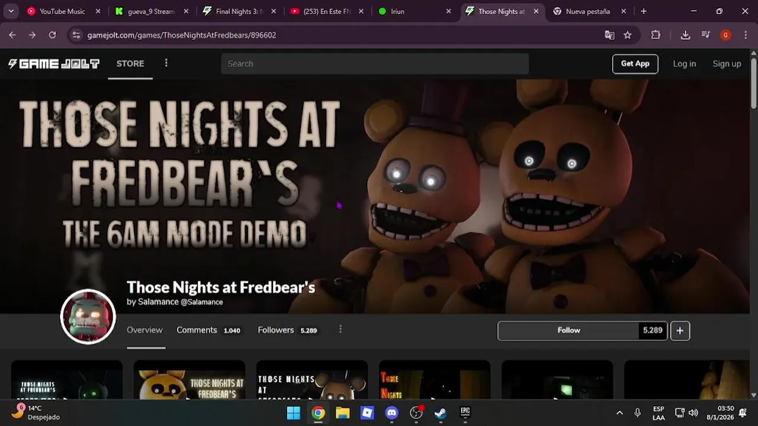The width and height of the screenshot is (758, 426).
Task: Open the third media thumbnail with bear silhouette
Action: (312, 380)
